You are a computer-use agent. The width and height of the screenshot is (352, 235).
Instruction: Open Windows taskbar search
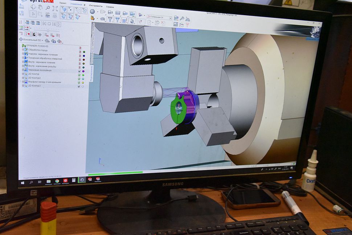31,182
